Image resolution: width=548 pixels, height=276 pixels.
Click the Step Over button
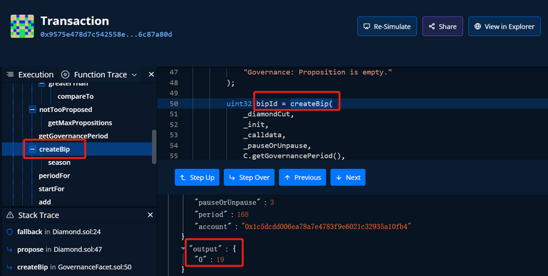click(249, 178)
